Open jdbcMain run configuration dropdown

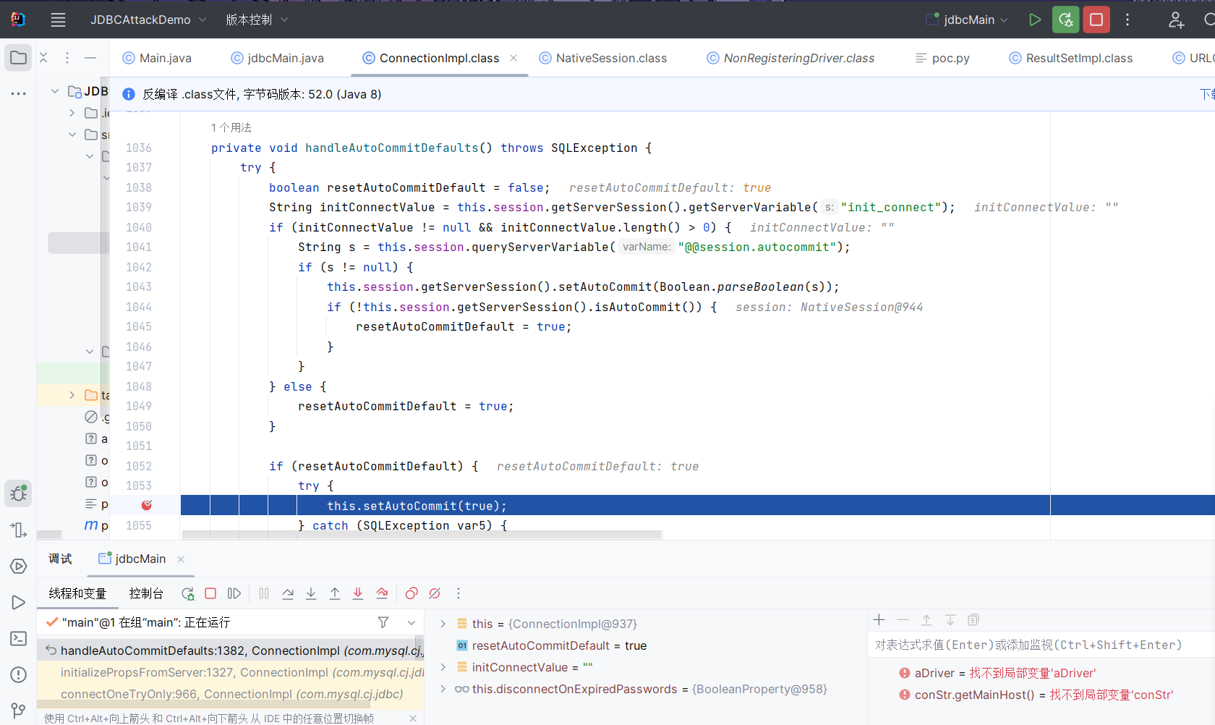968,20
